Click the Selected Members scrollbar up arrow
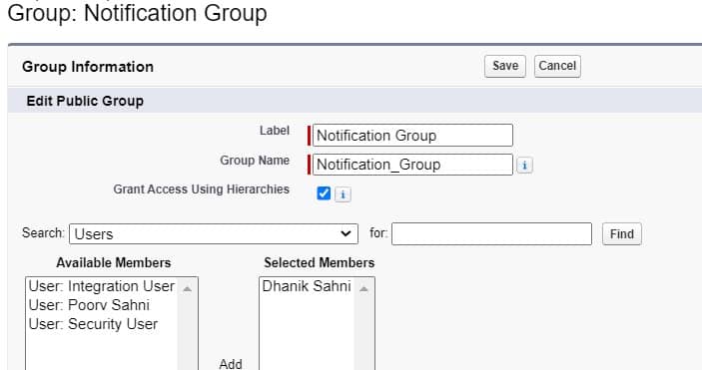 pyautogui.click(x=364, y=288)
